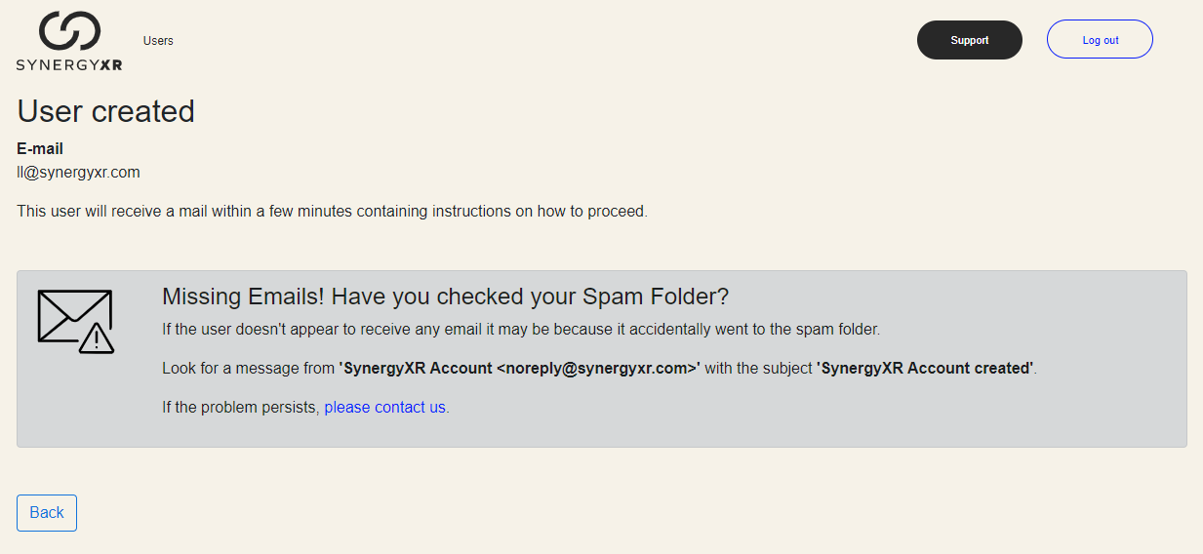Click the 'User created' page heading

[106, 111]
